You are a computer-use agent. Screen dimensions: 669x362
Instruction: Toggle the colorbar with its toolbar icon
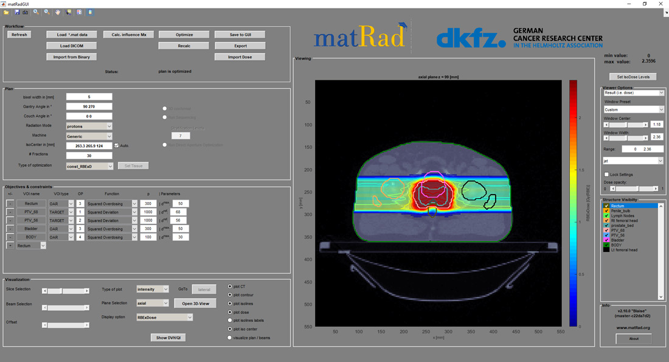(89, 12)
